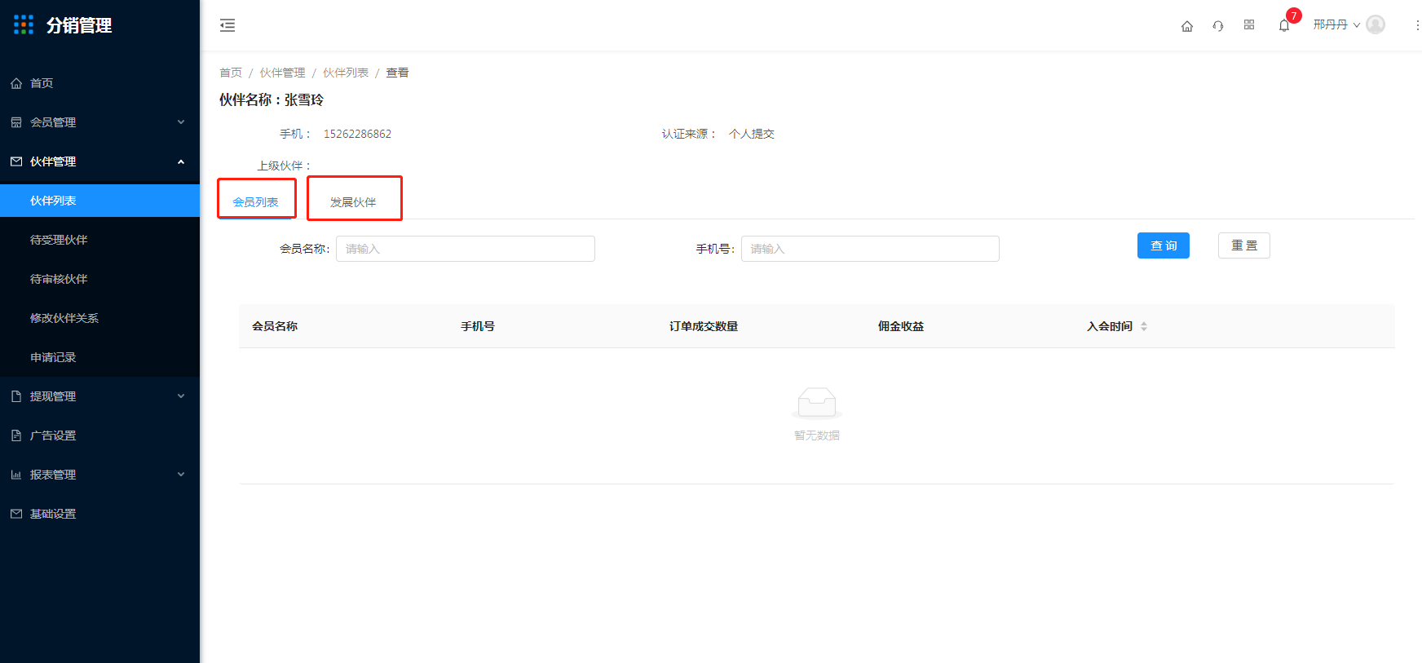Screen dimensions: 1422x663
Task: Click the 首页 house icon in sidebar
Action: [16, 83]
